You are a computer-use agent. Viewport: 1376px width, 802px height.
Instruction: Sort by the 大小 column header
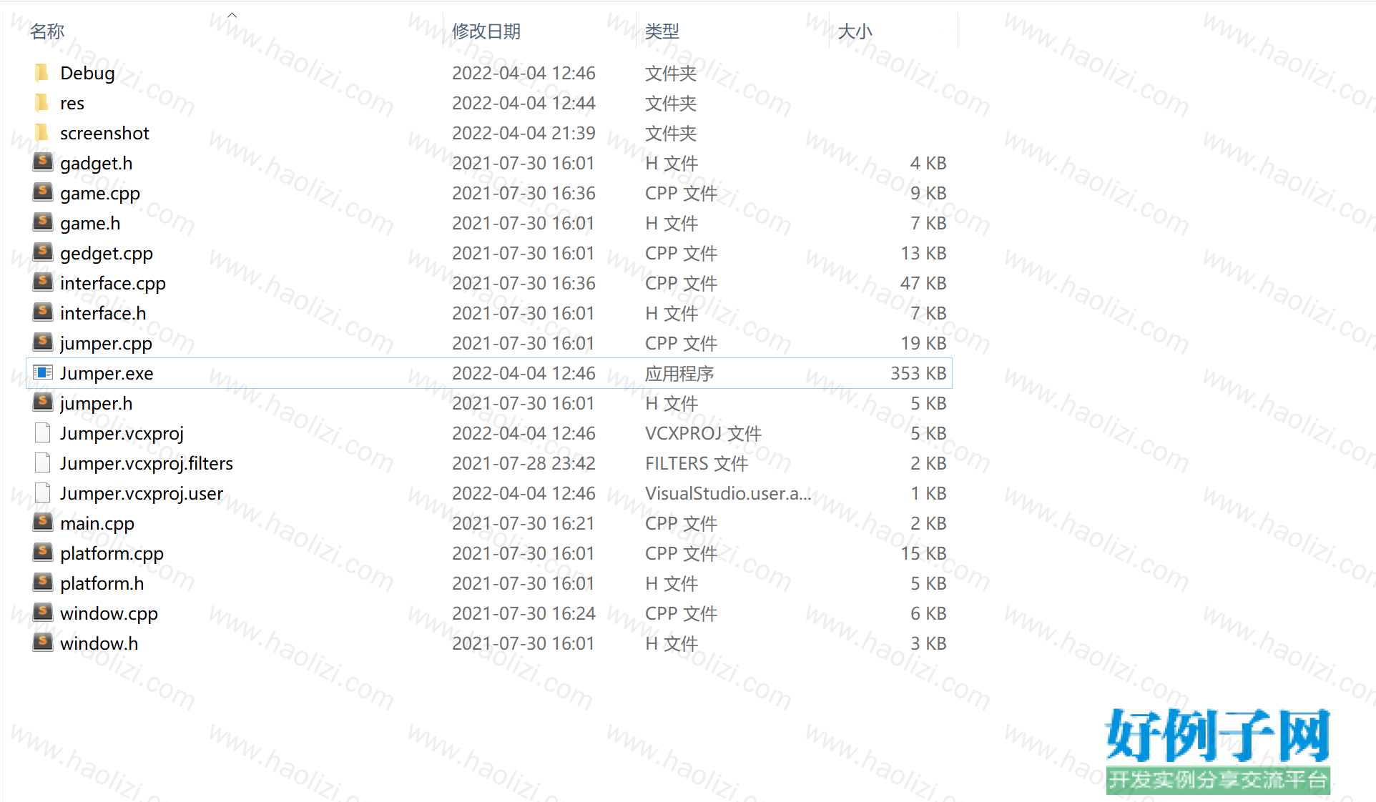(855, 31)
